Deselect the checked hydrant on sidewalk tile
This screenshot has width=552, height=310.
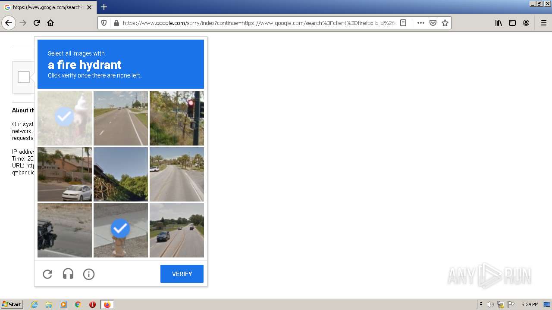[x=121, y=230]
